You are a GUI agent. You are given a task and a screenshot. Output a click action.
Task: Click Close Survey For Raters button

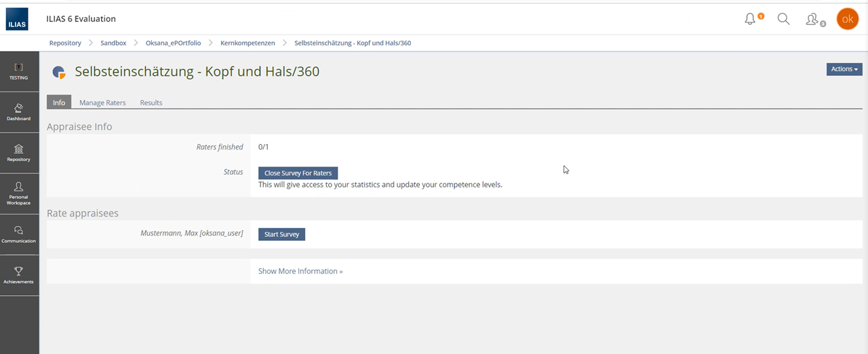(x=298, y=173)
